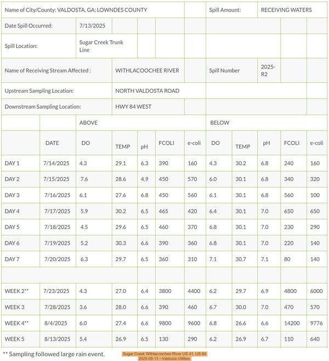Select the date 7/18/2025

tap(57, 227)
